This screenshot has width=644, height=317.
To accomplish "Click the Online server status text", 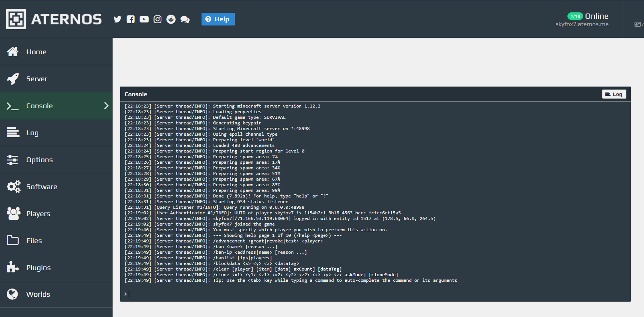I will [x=597, y=16].
